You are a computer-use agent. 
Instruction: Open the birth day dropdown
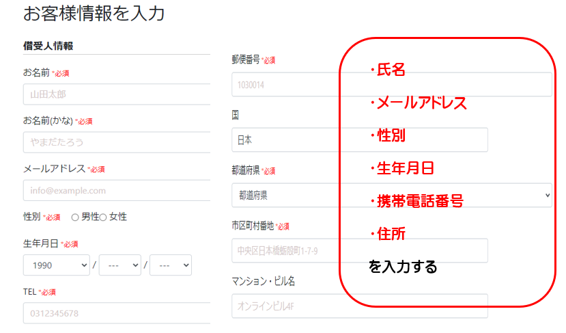tap(170, 265)
